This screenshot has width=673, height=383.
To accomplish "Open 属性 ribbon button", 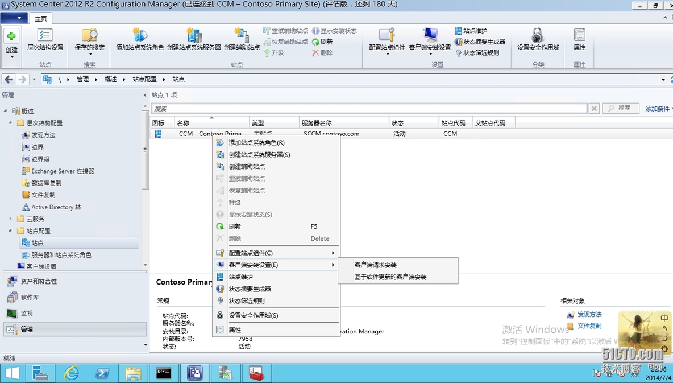I will coord(579,40).
